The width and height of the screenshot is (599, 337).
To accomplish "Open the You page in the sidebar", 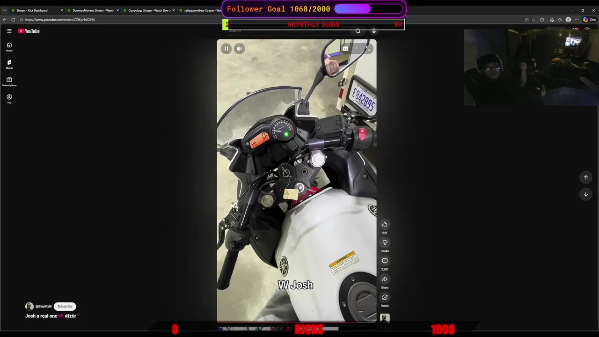I will pos(9,98).
